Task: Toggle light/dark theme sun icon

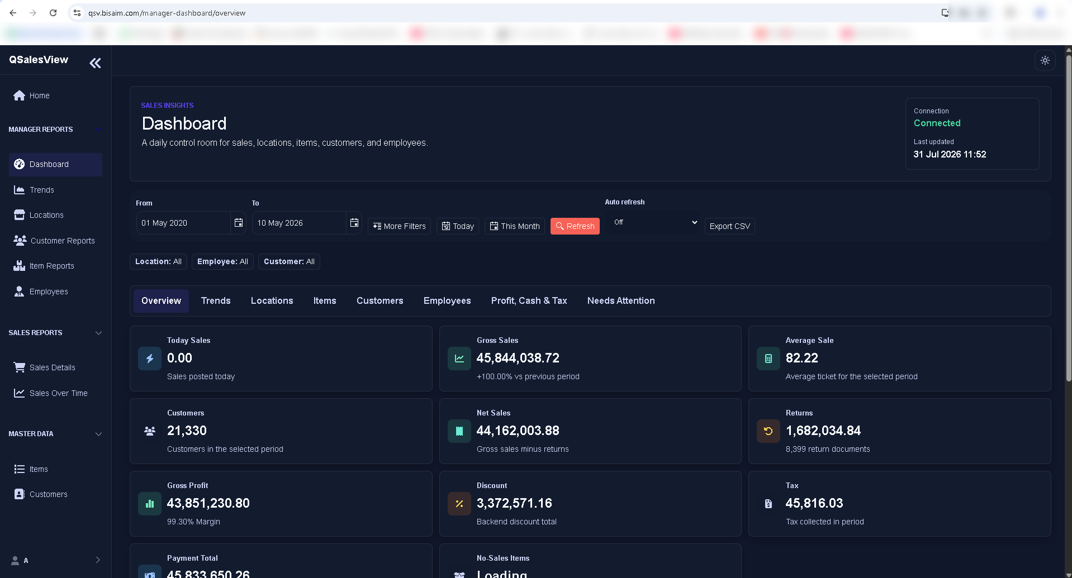Action: click(1045, 60)
